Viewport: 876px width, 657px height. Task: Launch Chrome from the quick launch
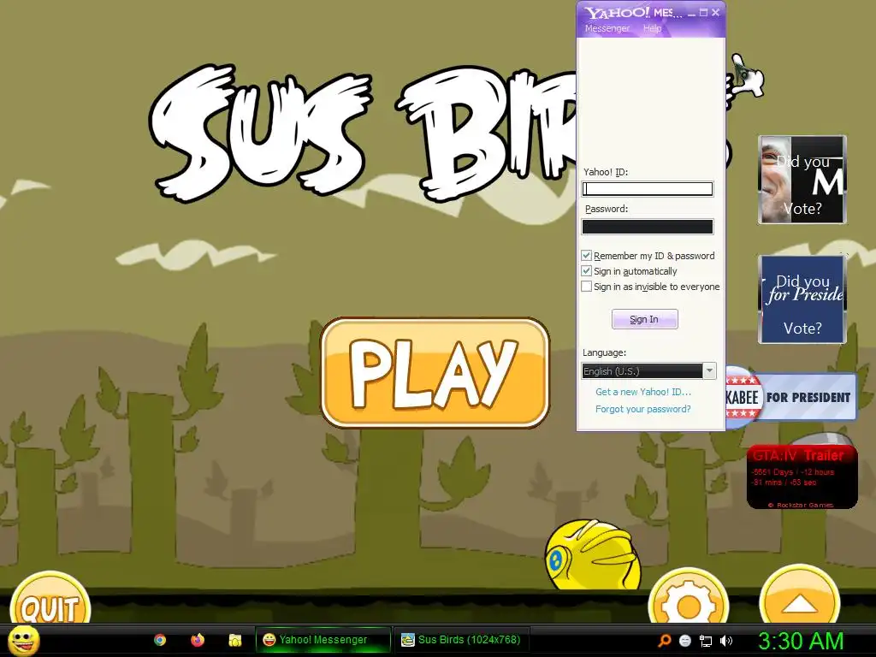pos(160,640)
